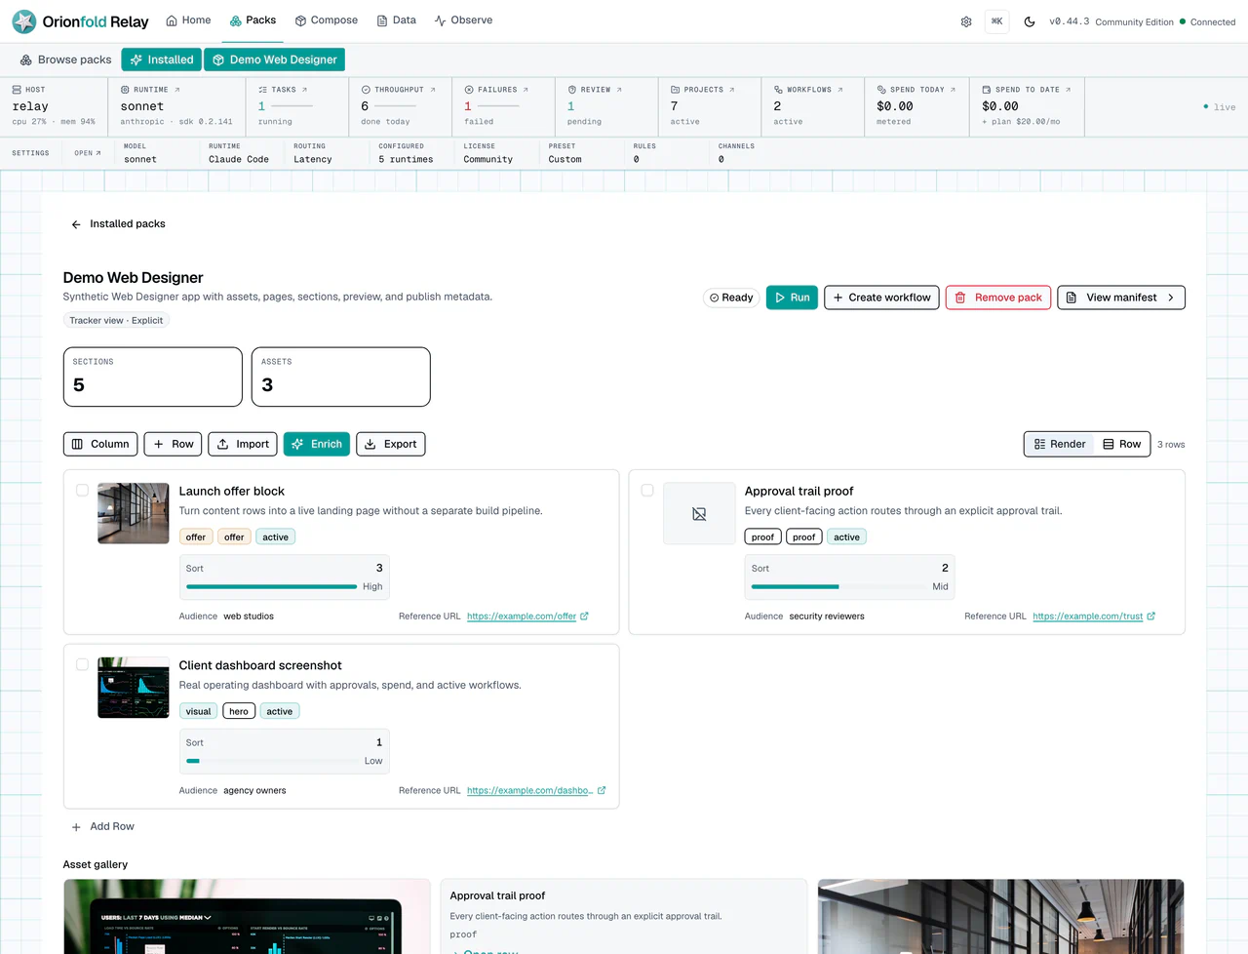This screenshot has width=1248, height=954.
Task: Open the Data tab
Action: [x=397, y=20]
